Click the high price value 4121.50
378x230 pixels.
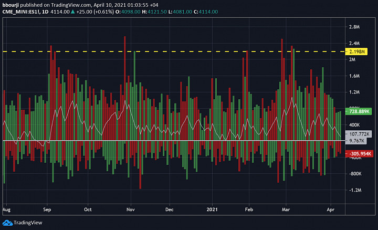click(157, 12)
